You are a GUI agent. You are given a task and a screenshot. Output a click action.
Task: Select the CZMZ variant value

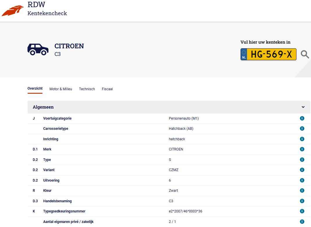(x=174, y=170)
